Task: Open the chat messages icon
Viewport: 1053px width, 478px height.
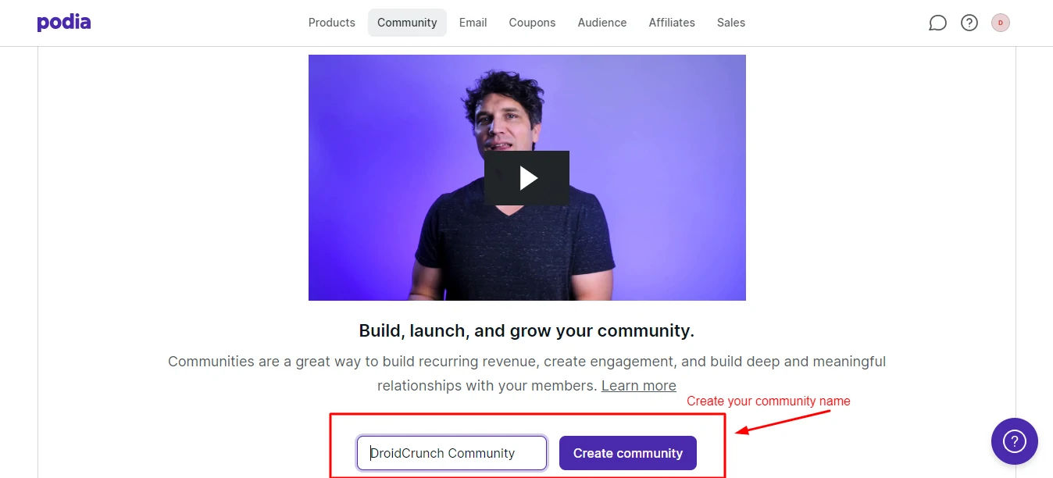Action: point(937,23)
